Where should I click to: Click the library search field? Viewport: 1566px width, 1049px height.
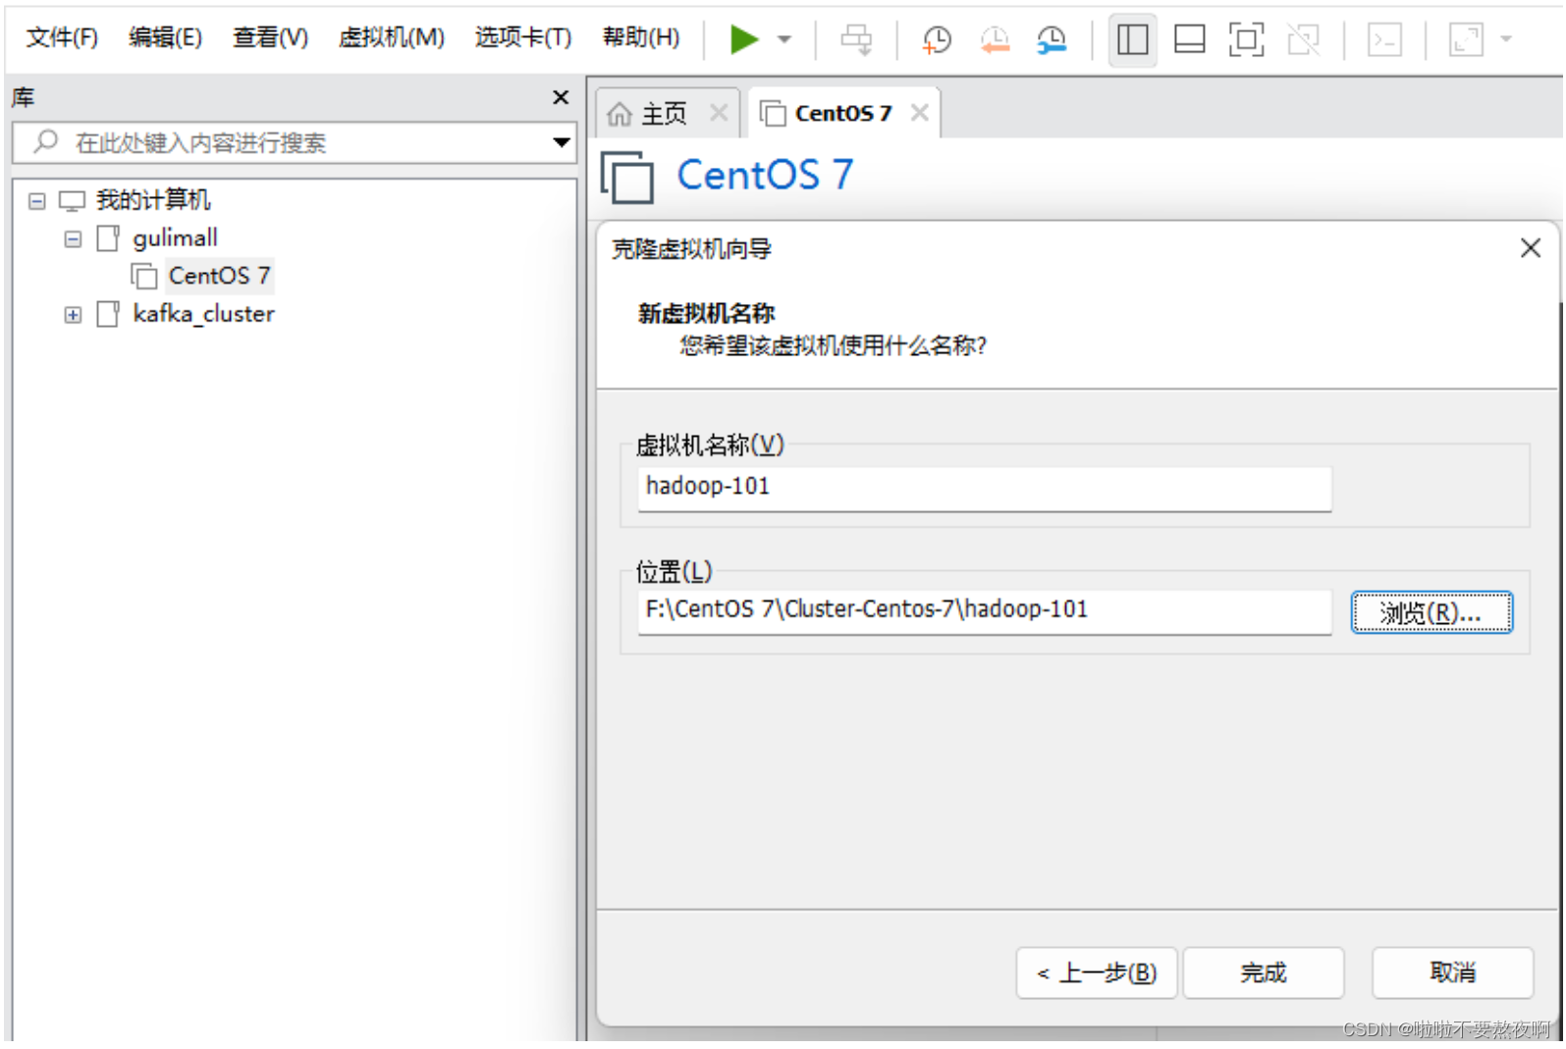tap(295, 143)
